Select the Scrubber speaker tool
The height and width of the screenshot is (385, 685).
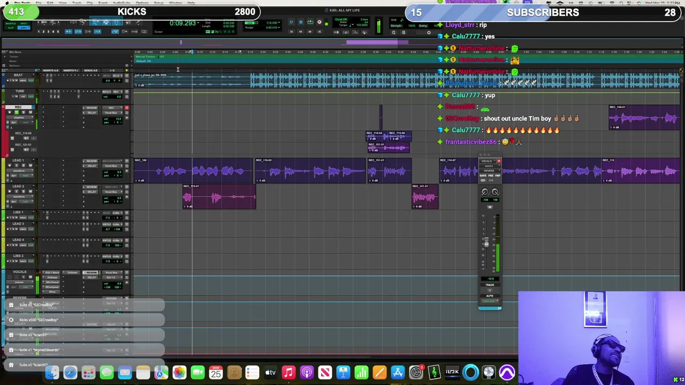pos(128,23)
